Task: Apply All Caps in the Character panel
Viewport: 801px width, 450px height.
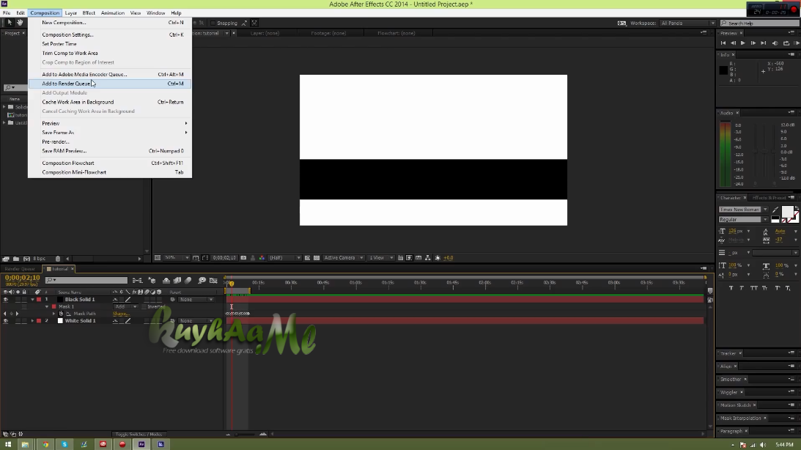Action: (x=753, y=288)
